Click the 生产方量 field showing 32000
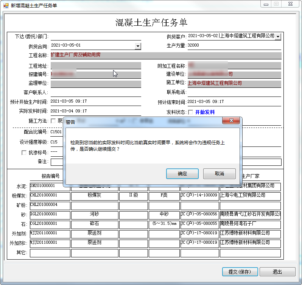The width and height of the screenshot is (302, 285). point(234,46)
